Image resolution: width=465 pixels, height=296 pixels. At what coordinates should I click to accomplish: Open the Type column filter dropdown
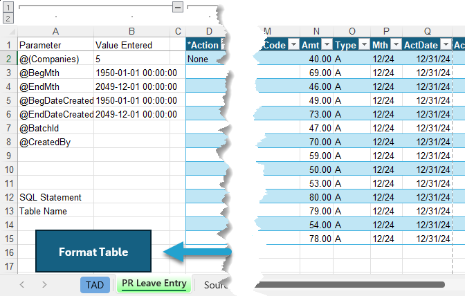coord(364,44)
